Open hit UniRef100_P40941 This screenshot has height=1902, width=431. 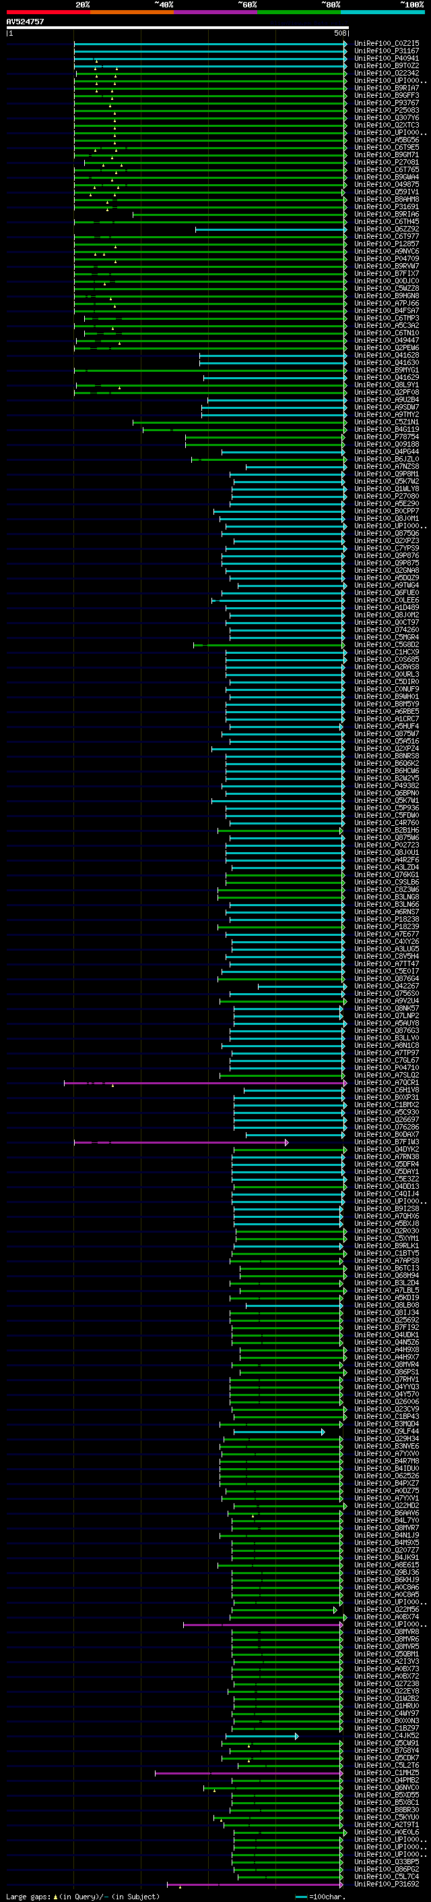[x=387, y=58]
